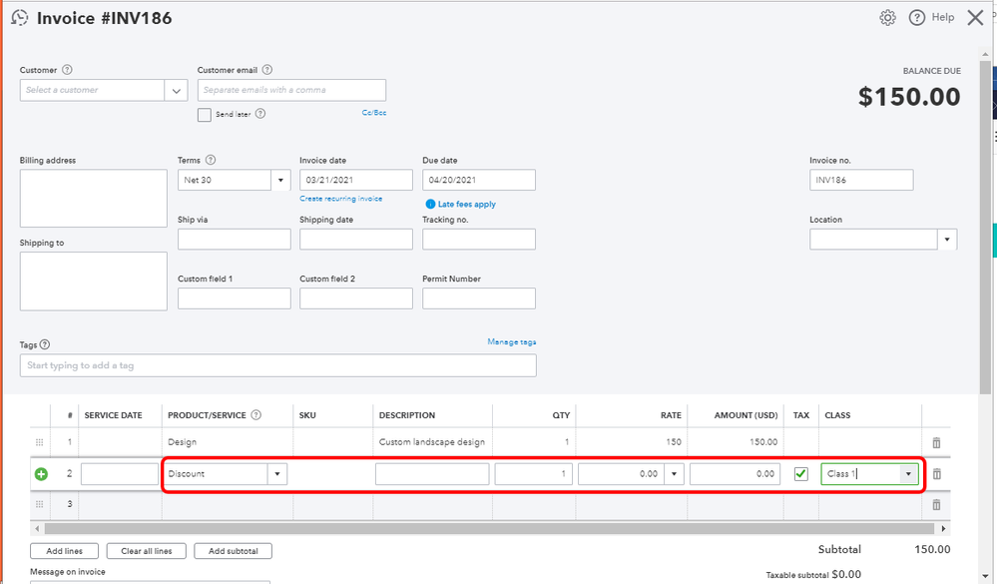Click the green add line plus icon
This screenshot has width=997, height=584.
41,474
